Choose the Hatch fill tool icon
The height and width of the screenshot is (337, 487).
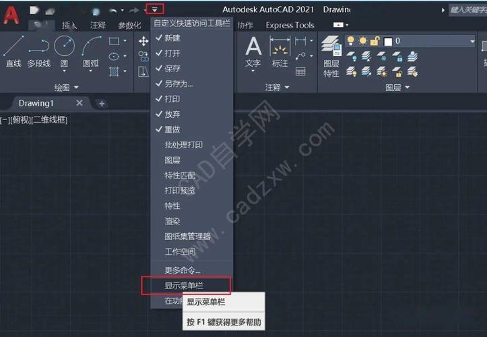pos(114,72)
